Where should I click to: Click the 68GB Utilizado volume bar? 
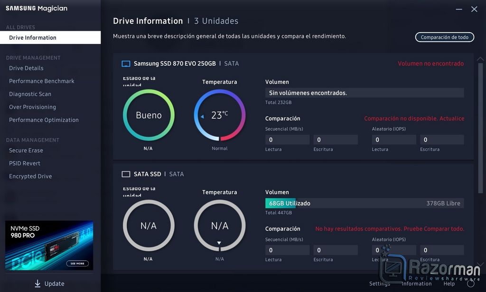364,204
